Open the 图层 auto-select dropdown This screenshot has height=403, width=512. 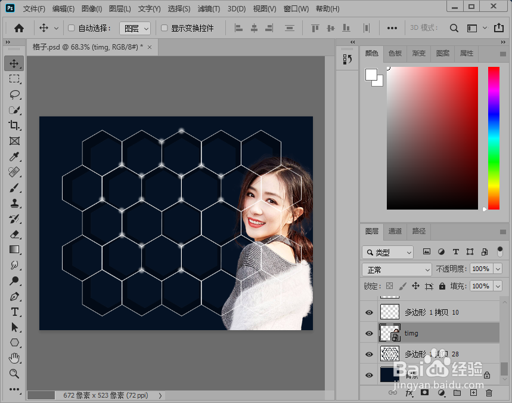[135, 29]
